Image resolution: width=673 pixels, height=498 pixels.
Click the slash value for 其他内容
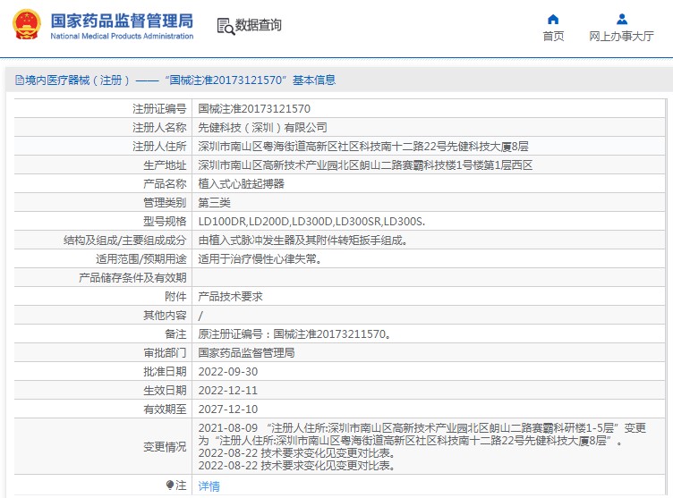click(200, 317)
